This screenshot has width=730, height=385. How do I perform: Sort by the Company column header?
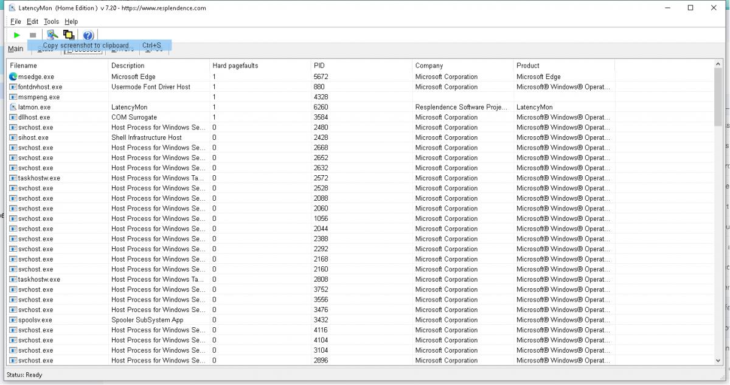[463, 66]
